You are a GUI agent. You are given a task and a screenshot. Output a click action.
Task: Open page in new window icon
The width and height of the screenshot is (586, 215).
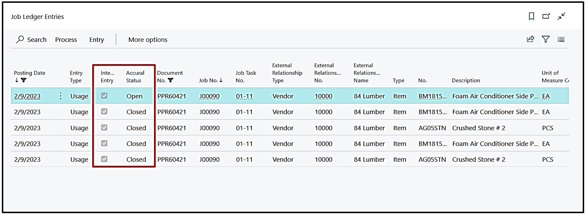click(x=546, y=16)
